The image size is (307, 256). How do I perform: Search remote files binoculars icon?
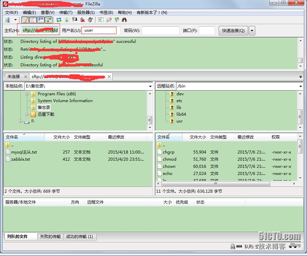click(x=124, y=20)
